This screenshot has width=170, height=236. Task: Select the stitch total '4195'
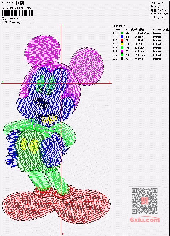(161, 3)
